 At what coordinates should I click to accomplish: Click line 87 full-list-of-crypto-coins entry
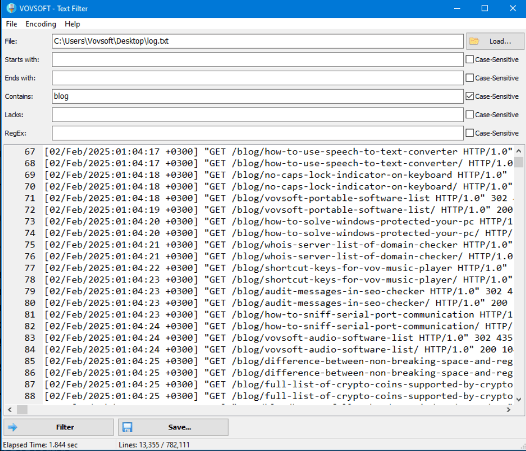pyautogui.click(x=278, y=385)
